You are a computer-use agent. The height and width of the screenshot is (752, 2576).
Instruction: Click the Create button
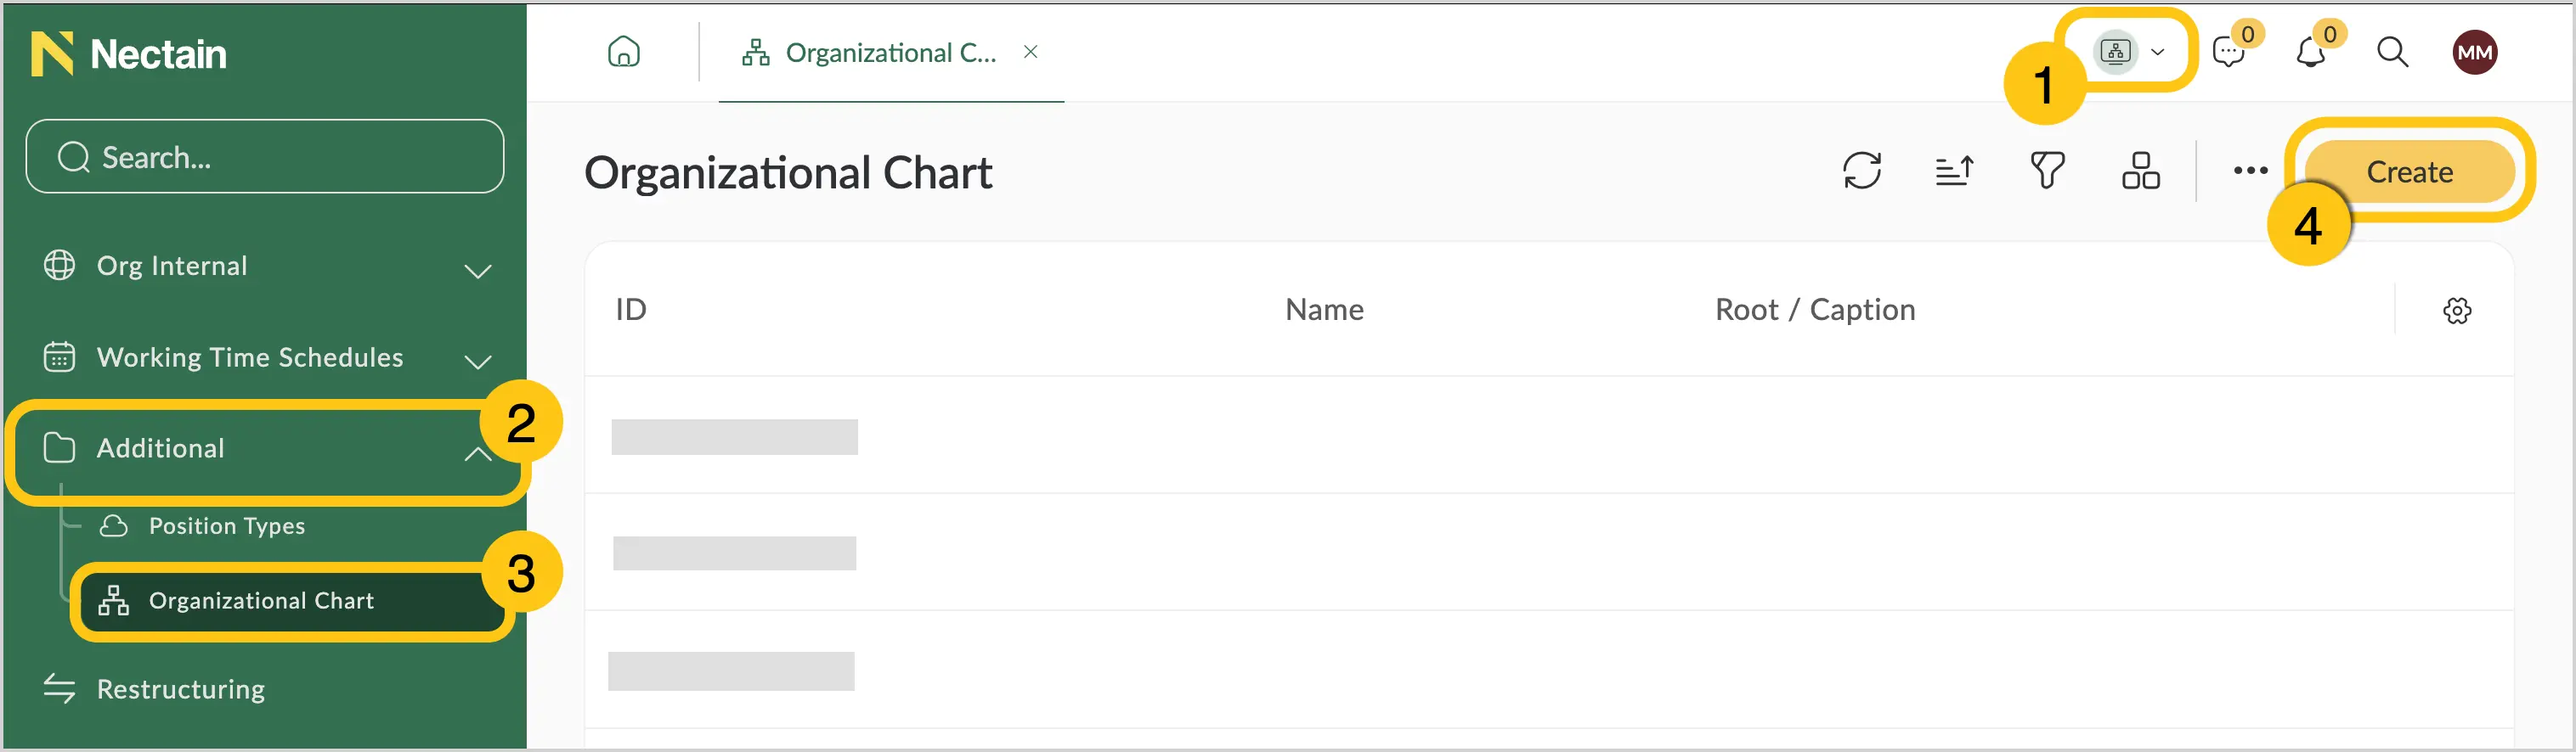click(x=2409, y=171)
